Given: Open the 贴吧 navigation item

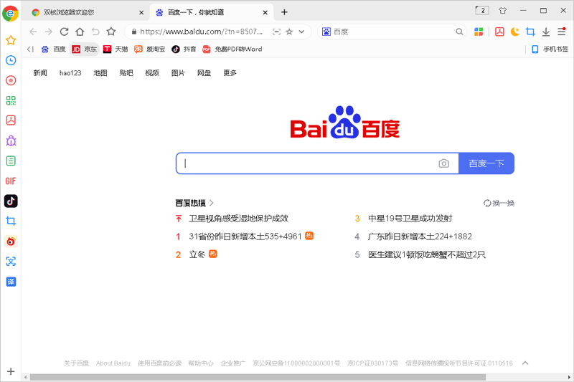Looking at the screenshot, I should 126,73.
